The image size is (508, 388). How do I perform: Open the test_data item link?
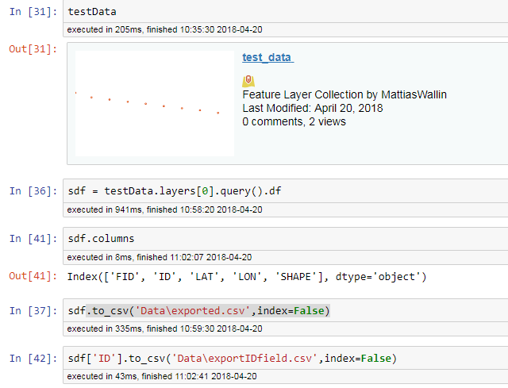click(268, 57)
